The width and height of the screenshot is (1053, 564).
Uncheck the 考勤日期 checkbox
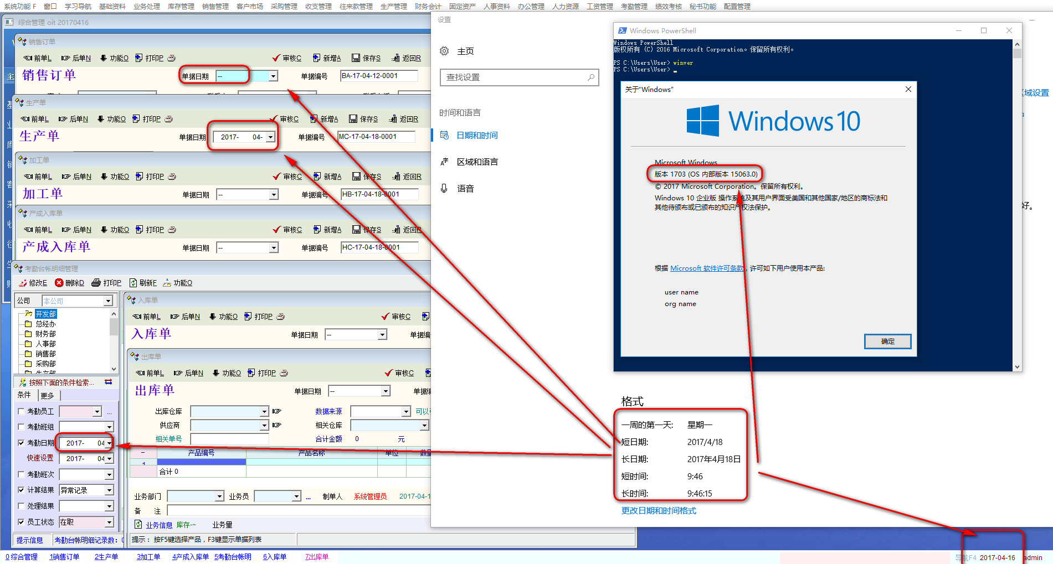click(x=21, y=443)
